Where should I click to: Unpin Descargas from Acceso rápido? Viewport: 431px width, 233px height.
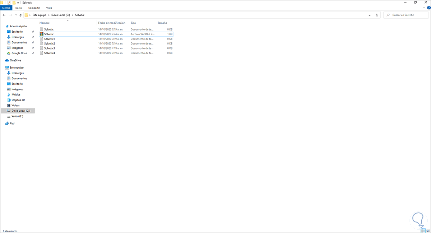coord(33,37)
